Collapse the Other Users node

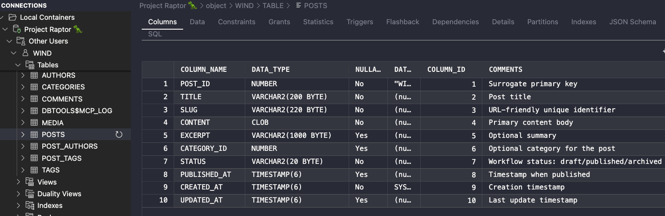click(9, 41)
